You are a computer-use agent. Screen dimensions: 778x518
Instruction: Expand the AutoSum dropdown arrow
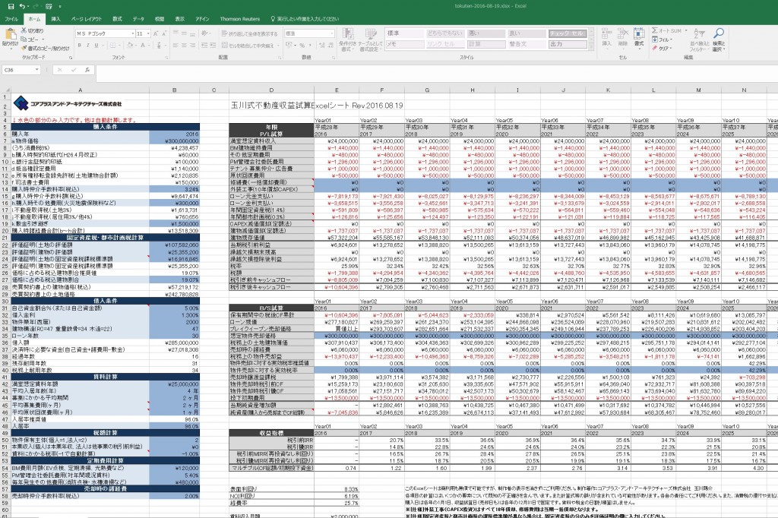coord(686,31)
